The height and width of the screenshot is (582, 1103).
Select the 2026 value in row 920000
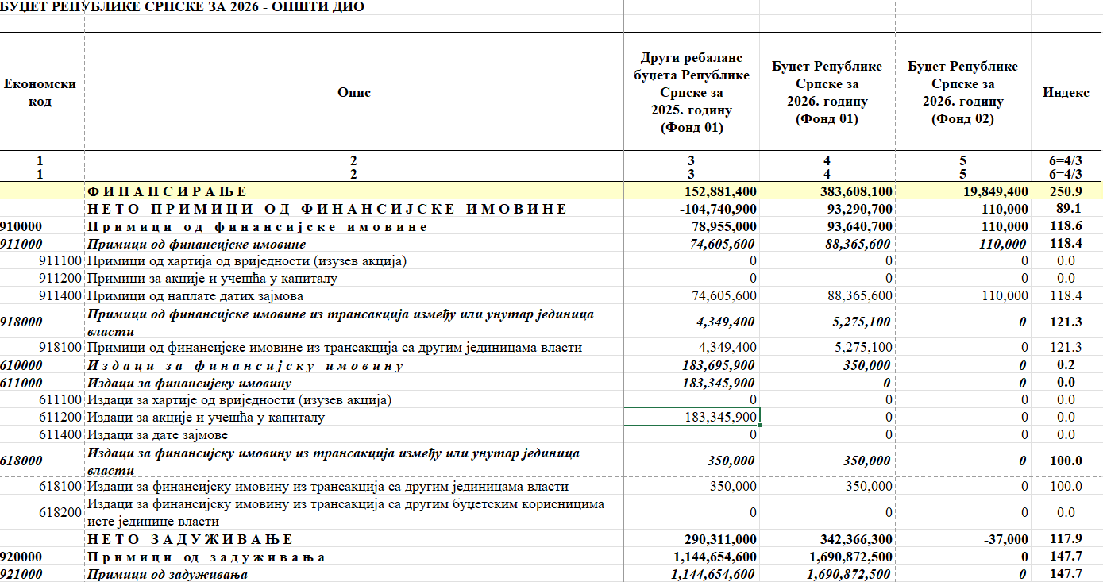click(x=847, y=557)
